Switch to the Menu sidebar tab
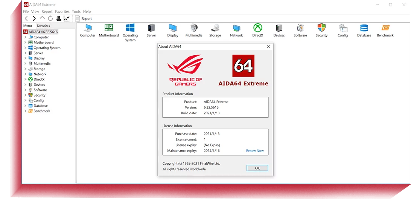The image size is (411, 203). pyautogui.click(x=27, y=26)
